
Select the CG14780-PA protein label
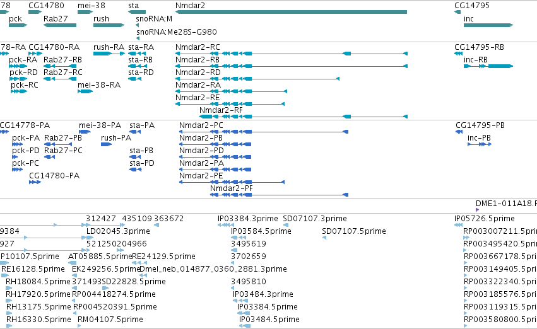click(54, 176)
